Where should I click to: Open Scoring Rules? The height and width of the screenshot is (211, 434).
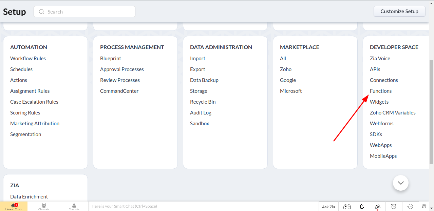tap(25, 112)
